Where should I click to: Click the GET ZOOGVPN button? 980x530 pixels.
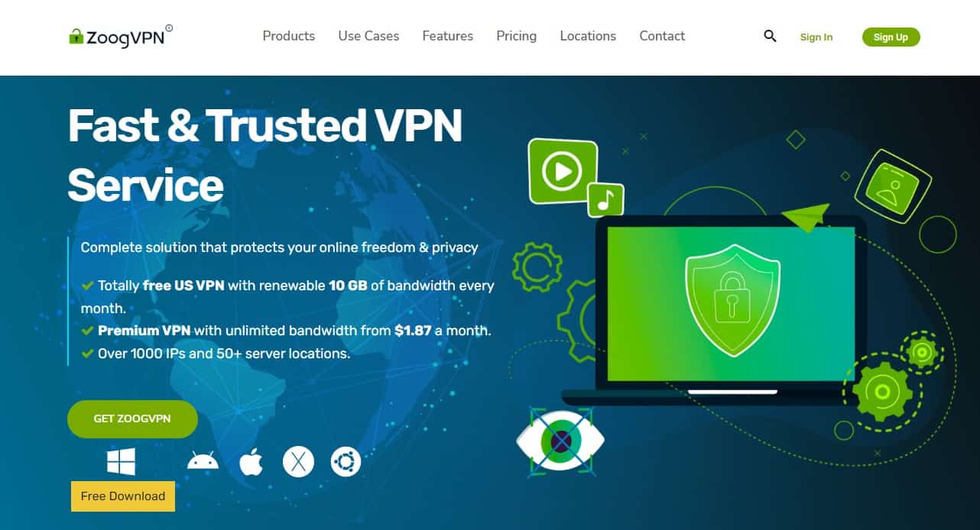pos(132,419)
